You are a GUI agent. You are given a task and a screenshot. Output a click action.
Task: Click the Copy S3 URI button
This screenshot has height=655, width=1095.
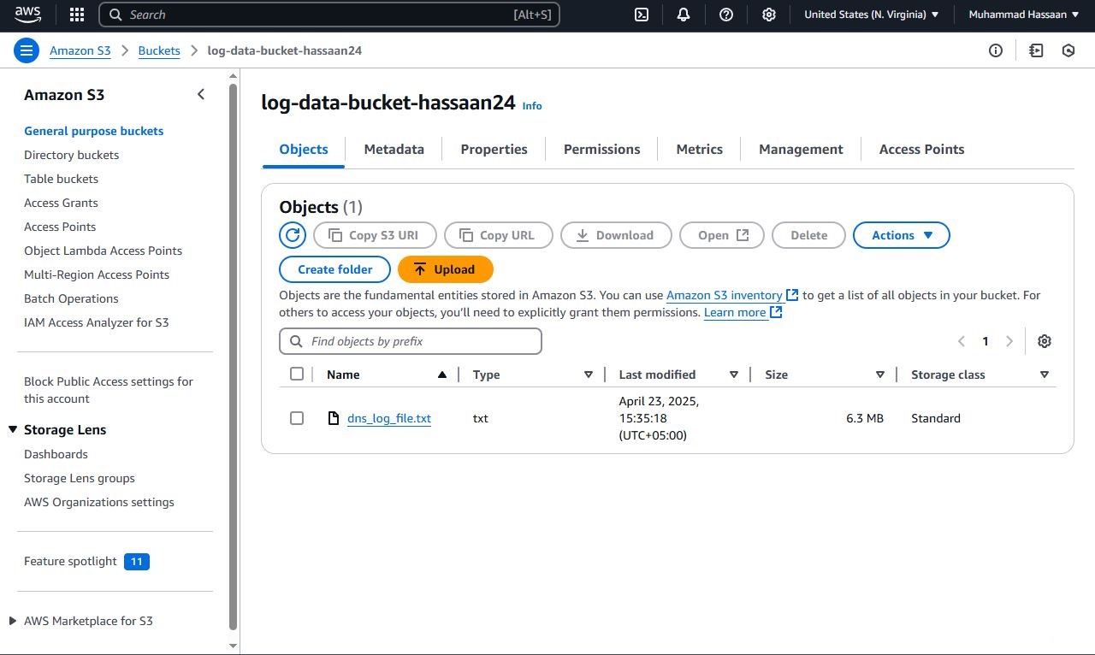376,235
